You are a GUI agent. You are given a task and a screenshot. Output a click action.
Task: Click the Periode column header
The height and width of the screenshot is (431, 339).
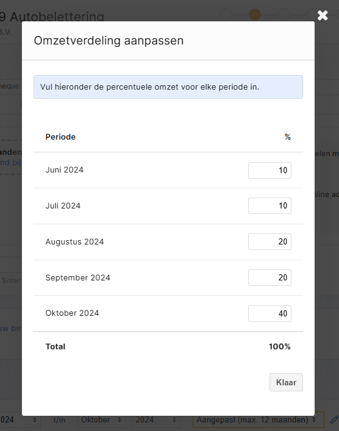[x=60, y=137]
